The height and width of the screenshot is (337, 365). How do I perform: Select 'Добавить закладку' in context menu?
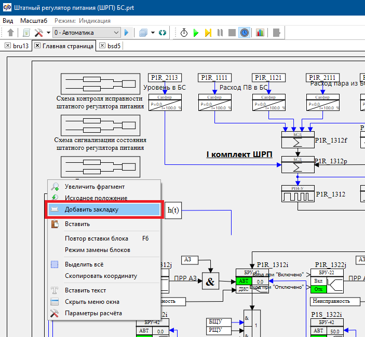click(x=91, y=209)
